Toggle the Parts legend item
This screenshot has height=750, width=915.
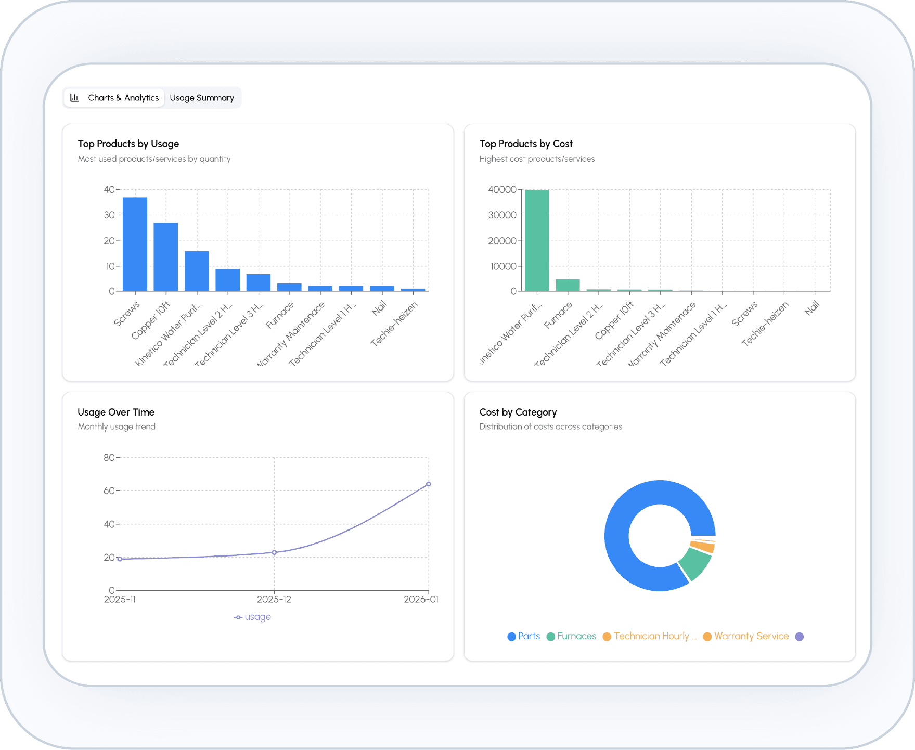pos(524,636)
